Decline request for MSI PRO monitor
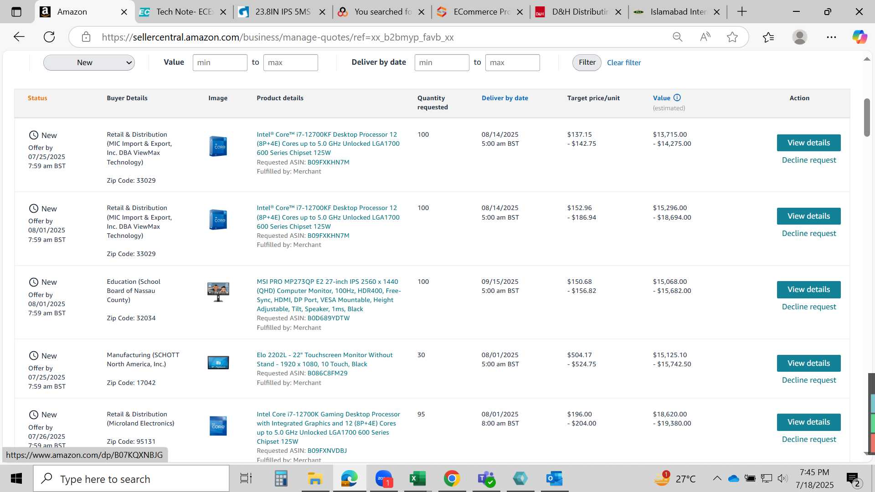The width and height of the screenshot is (875, 492). (x=809, y=307)
